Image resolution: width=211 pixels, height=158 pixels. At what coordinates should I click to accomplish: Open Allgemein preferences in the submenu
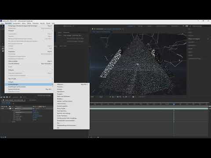pyautogui.click(x=72, y=84)
